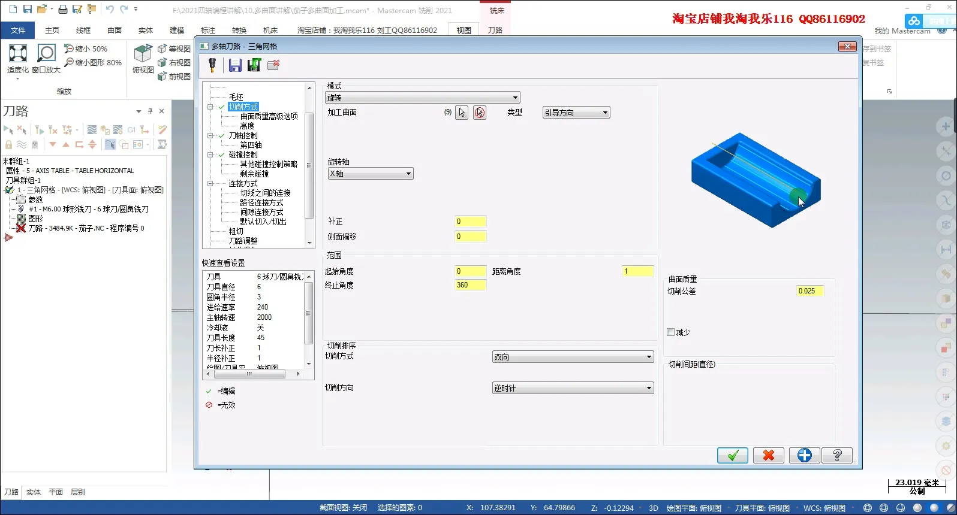Switch to 右视图 right view
Screen dimensions: 957x515
(x=174, y=62)
